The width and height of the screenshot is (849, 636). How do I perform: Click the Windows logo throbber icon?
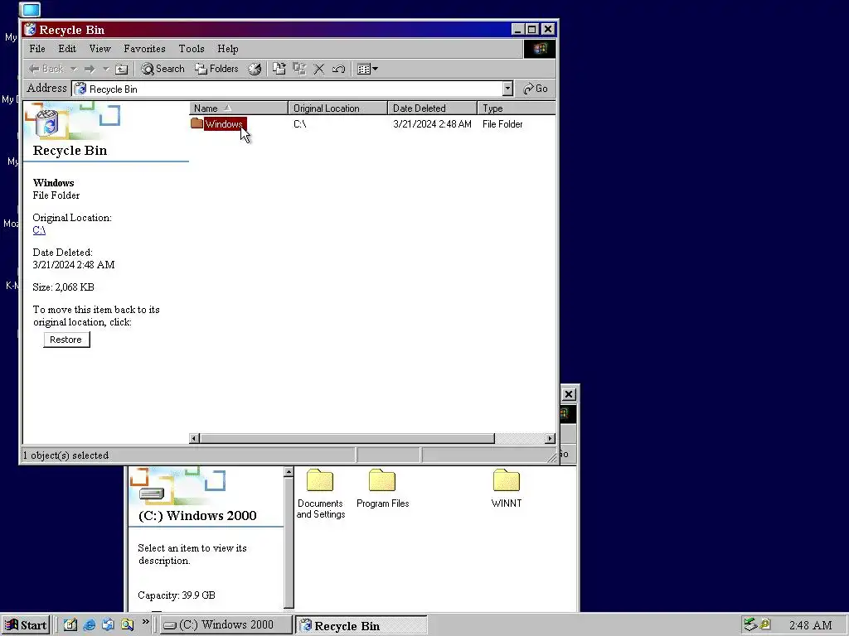point(539,49)
